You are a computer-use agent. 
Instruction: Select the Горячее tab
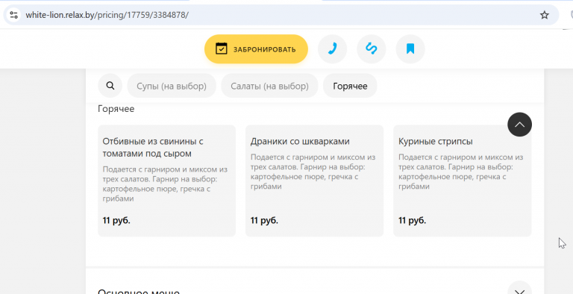click(350, 86)
